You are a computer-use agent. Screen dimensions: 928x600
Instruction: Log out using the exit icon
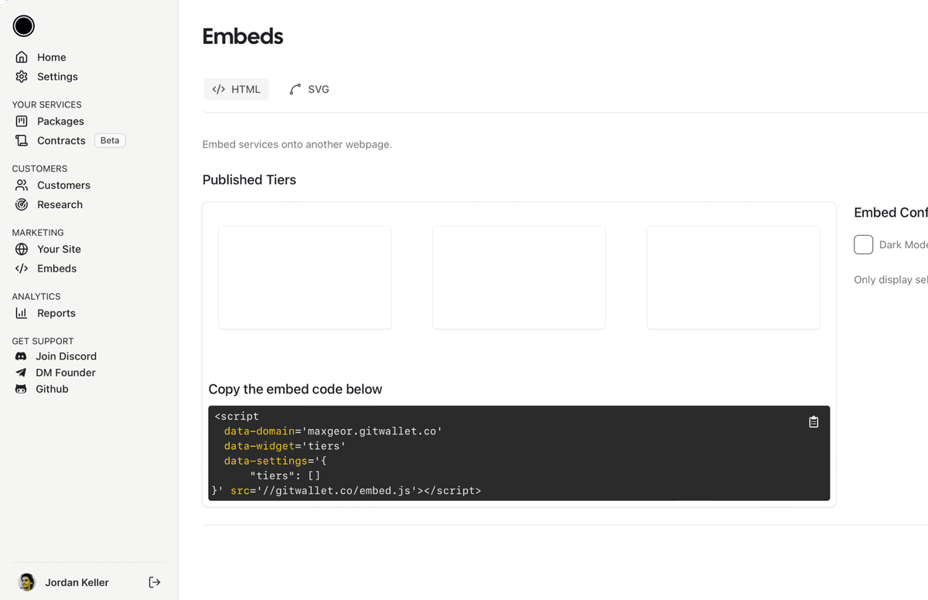click(155, 582)
